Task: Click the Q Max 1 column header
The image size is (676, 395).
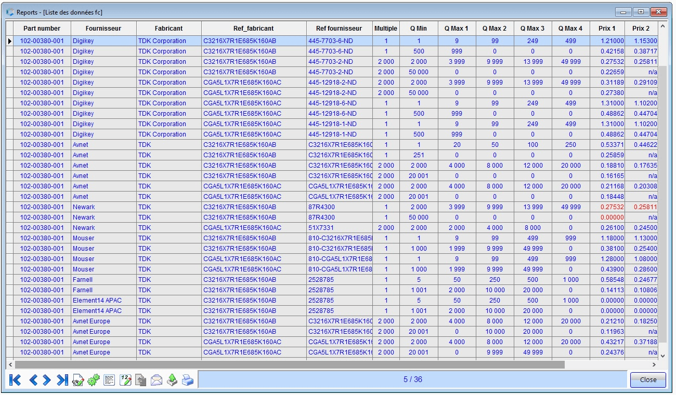Action: [x=457, y=29]
